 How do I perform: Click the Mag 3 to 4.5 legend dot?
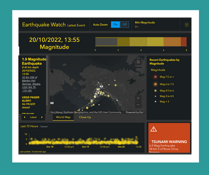point(155,96)
